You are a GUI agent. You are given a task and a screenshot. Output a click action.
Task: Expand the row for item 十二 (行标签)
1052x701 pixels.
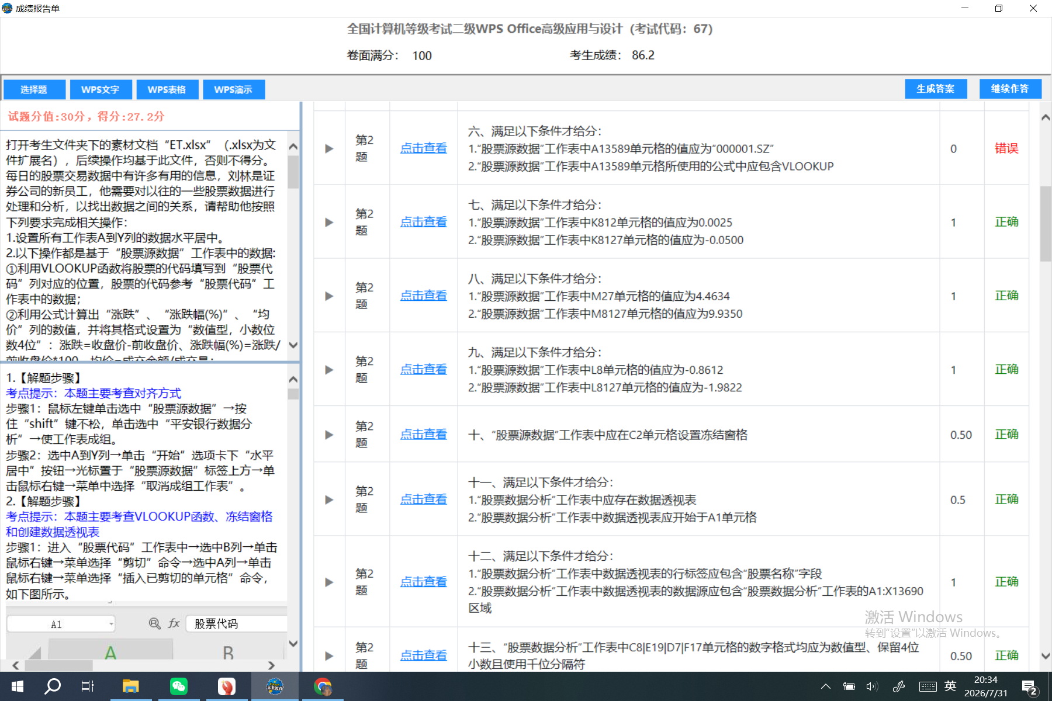(329, 582)
